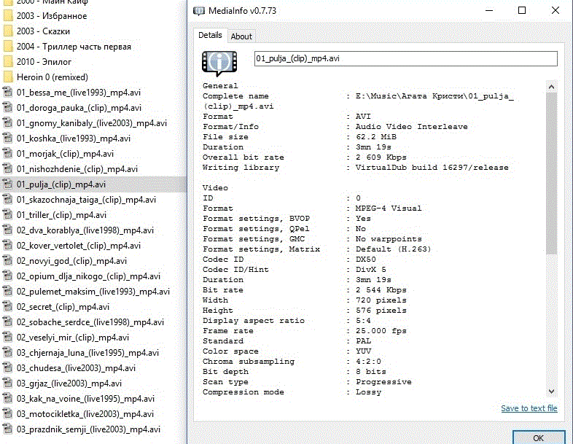Click file icon of 03_chudesa_(live2003)_mp4.avi
The image size is (573, 444).
tap(8, 368)
